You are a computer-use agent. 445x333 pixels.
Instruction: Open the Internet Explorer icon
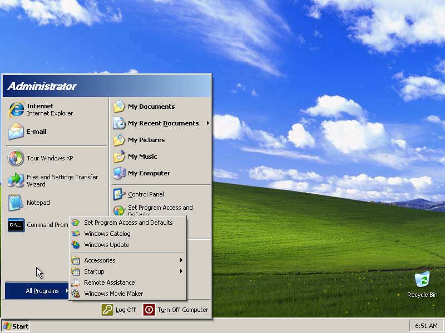pyautogui.click(x=16, y=109)
